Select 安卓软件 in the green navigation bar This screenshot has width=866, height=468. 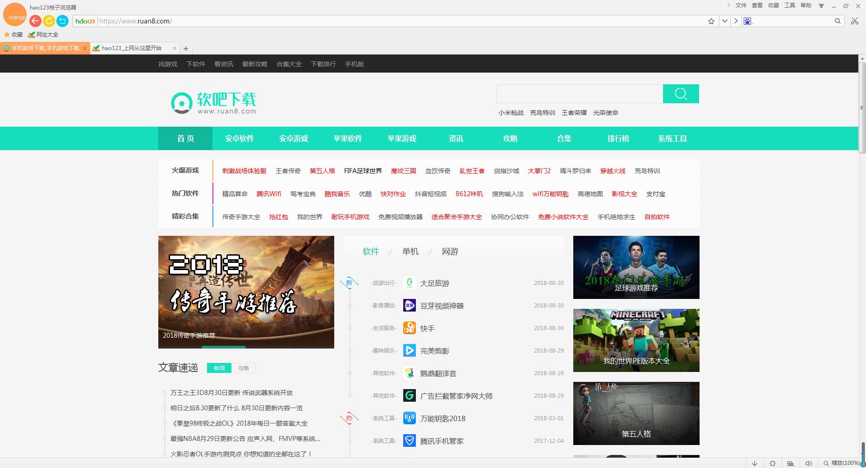(240, 138)
